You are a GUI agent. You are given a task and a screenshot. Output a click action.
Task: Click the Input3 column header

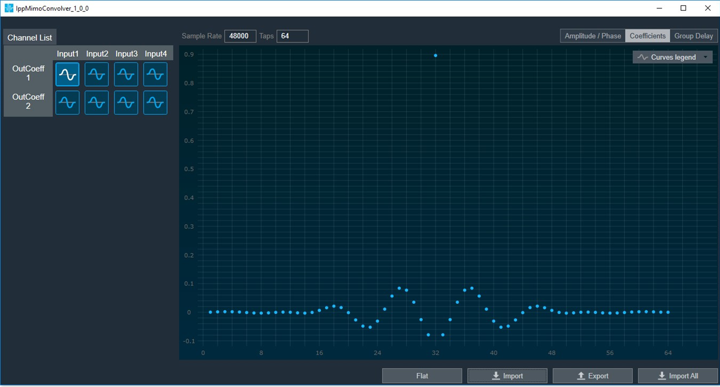(126, 54)
